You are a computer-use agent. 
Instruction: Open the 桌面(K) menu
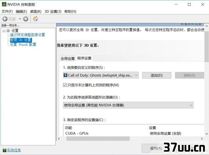[x=36, y=12]
